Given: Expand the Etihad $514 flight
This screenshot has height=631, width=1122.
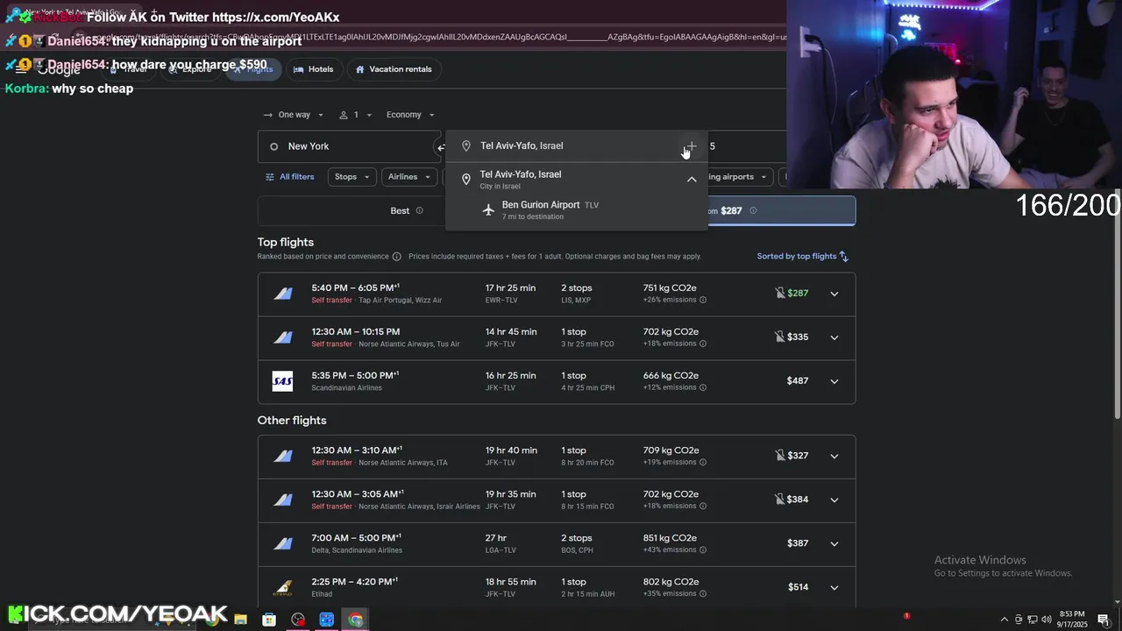Looking at the screenshot, I should (x=834, y=587).
